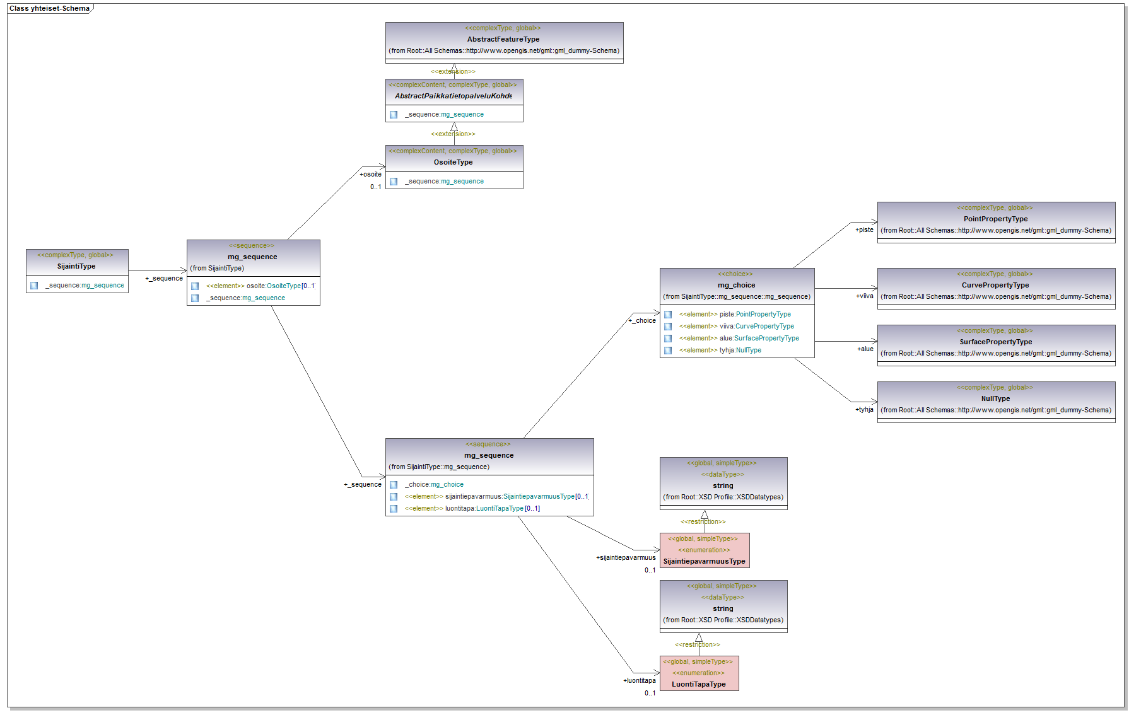This screenshot has width=1141, height=720.
Task: Click the icon beside osoite:OsoiteType element
Action: click(x=195, y=286)
